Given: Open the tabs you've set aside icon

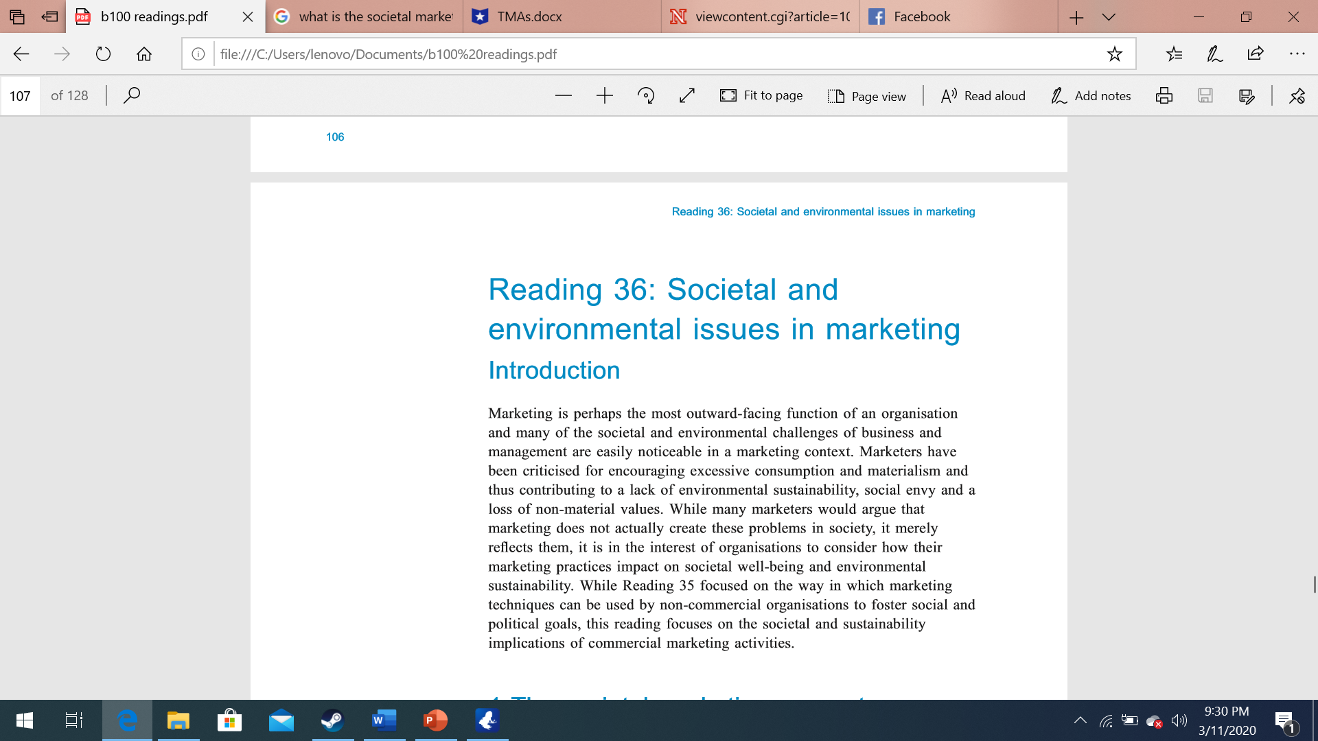Looking at the screenshot, I should (x=17, y=16).
